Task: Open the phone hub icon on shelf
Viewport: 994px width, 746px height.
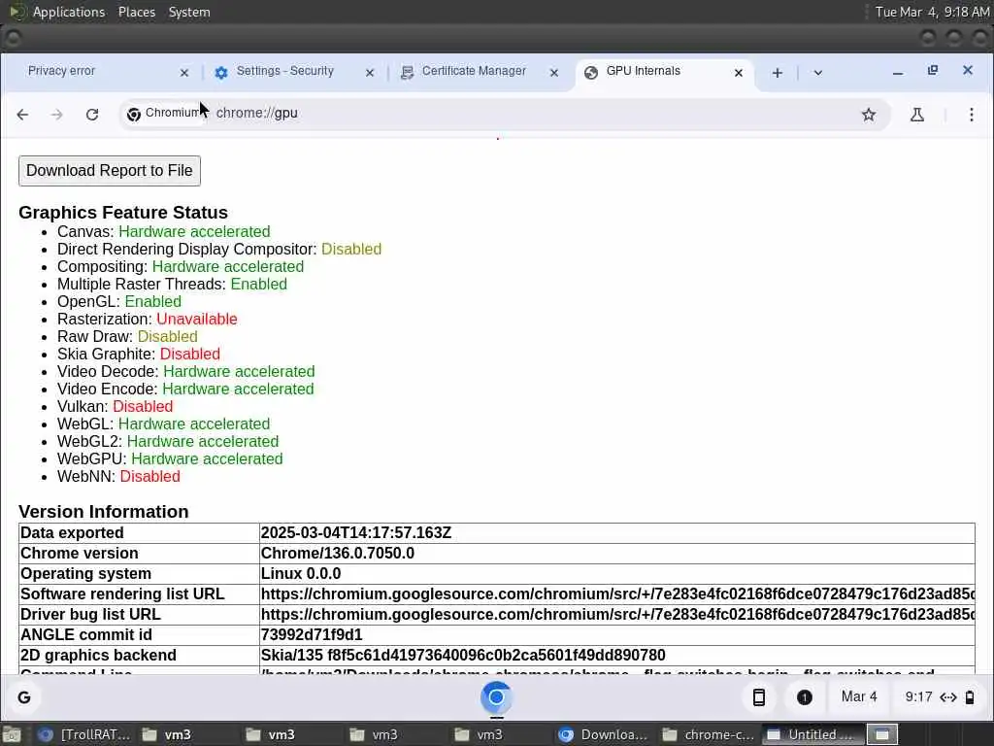Action: point(759,697)
